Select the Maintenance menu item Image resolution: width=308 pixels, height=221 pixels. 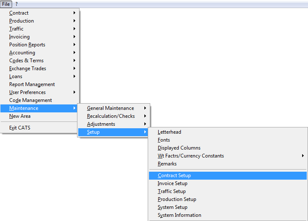[x=39, y=108]
